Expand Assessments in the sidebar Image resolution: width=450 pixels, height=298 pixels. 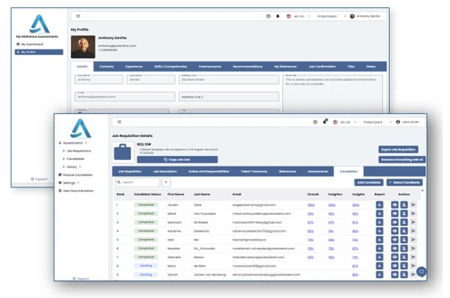(73, 142)
